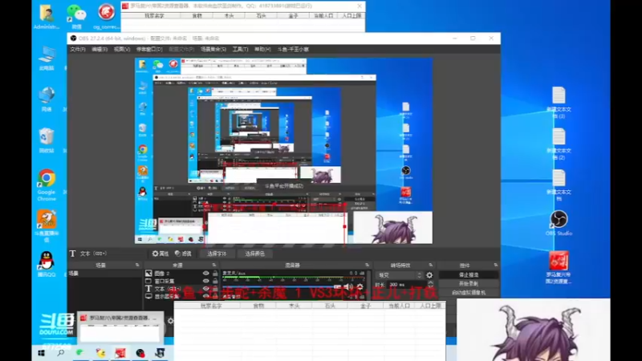Select the 场景 entry in scenes list

click(x=104, y=274)
